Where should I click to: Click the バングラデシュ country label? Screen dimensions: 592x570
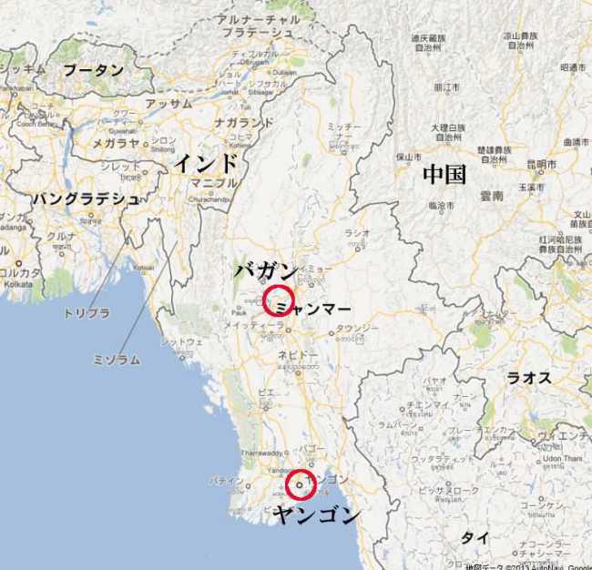(x=87, y=198)
